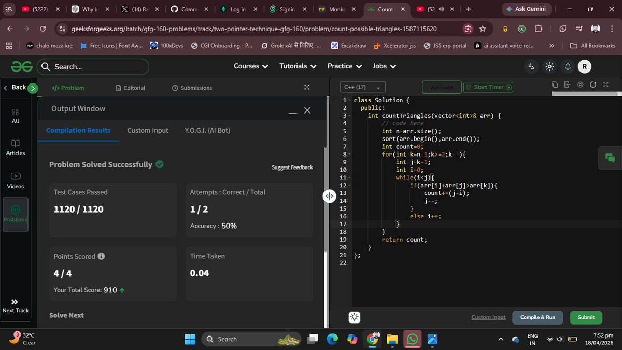Click the Custom Input link below editor
Screen dimensions: 622x350
tap(488, 317)
